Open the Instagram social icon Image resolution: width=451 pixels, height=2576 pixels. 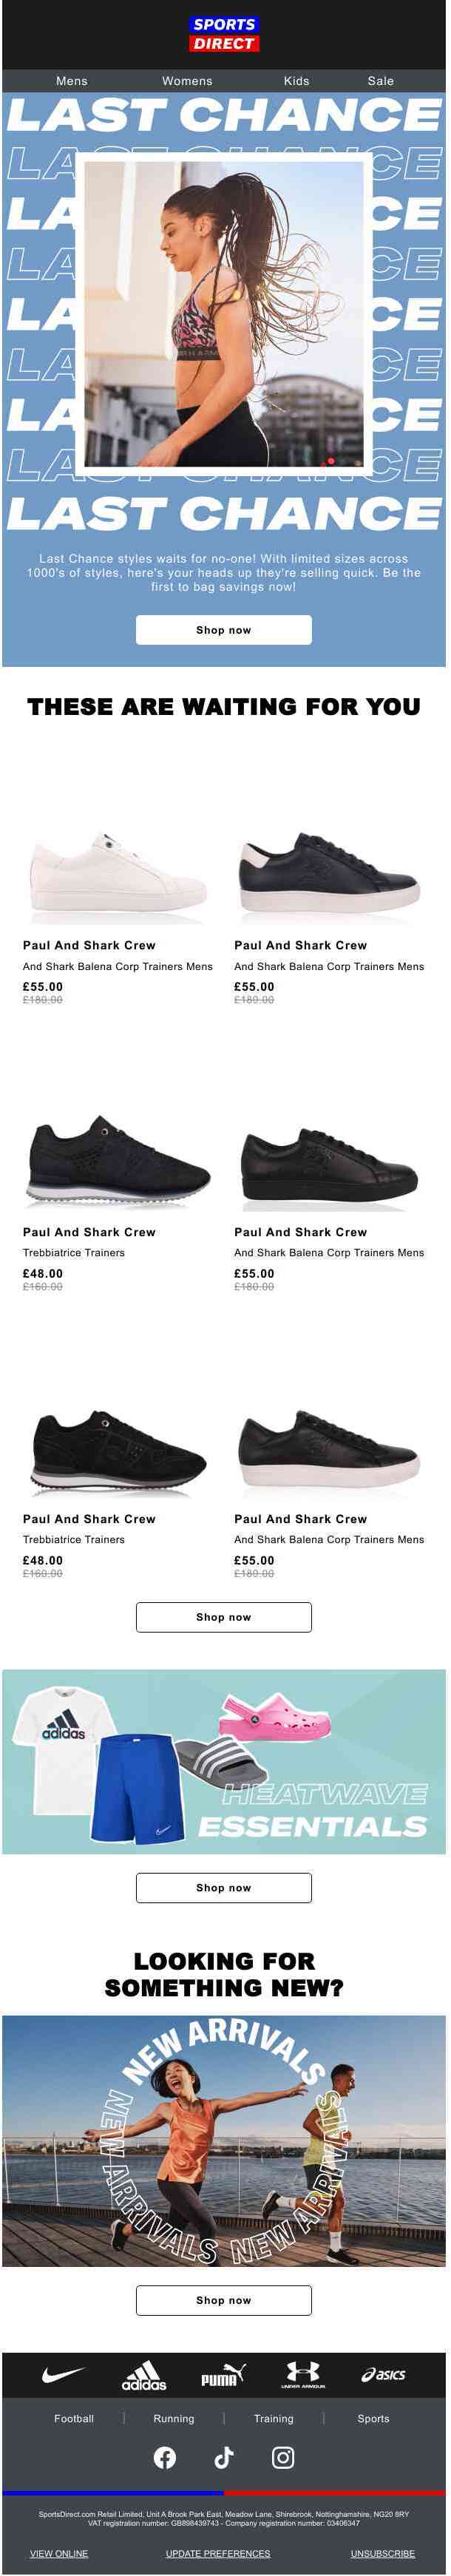coord(283,2458)
